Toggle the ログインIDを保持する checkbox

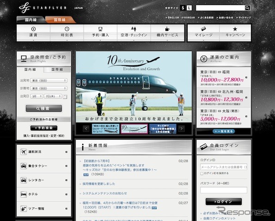[x=202, y=174]
